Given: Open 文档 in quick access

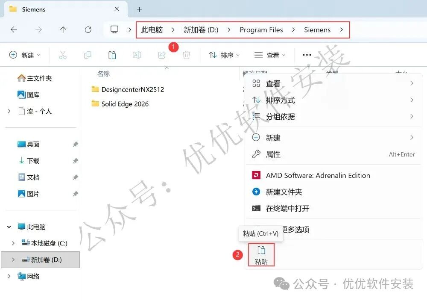Looking at the screenshot, I should pos(29,177).
